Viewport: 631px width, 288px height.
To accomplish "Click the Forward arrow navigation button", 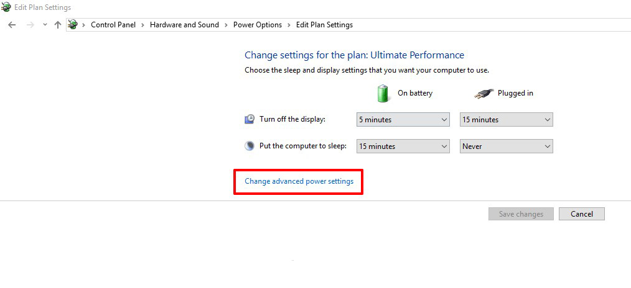I will point(30,25).
